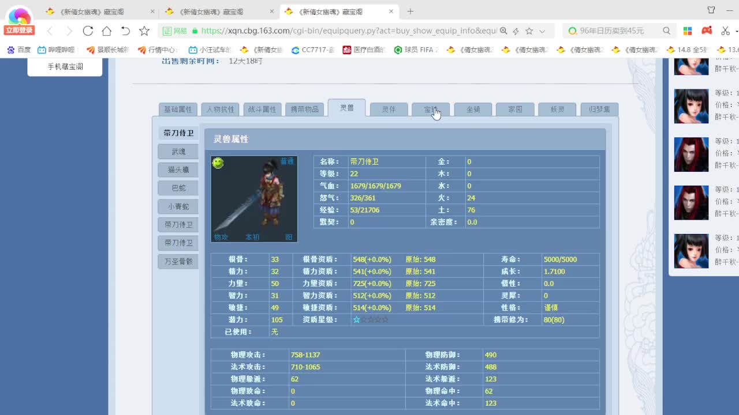Click the 资质星级 star rating
The image size is (739, 415).
tap(369, 319)
